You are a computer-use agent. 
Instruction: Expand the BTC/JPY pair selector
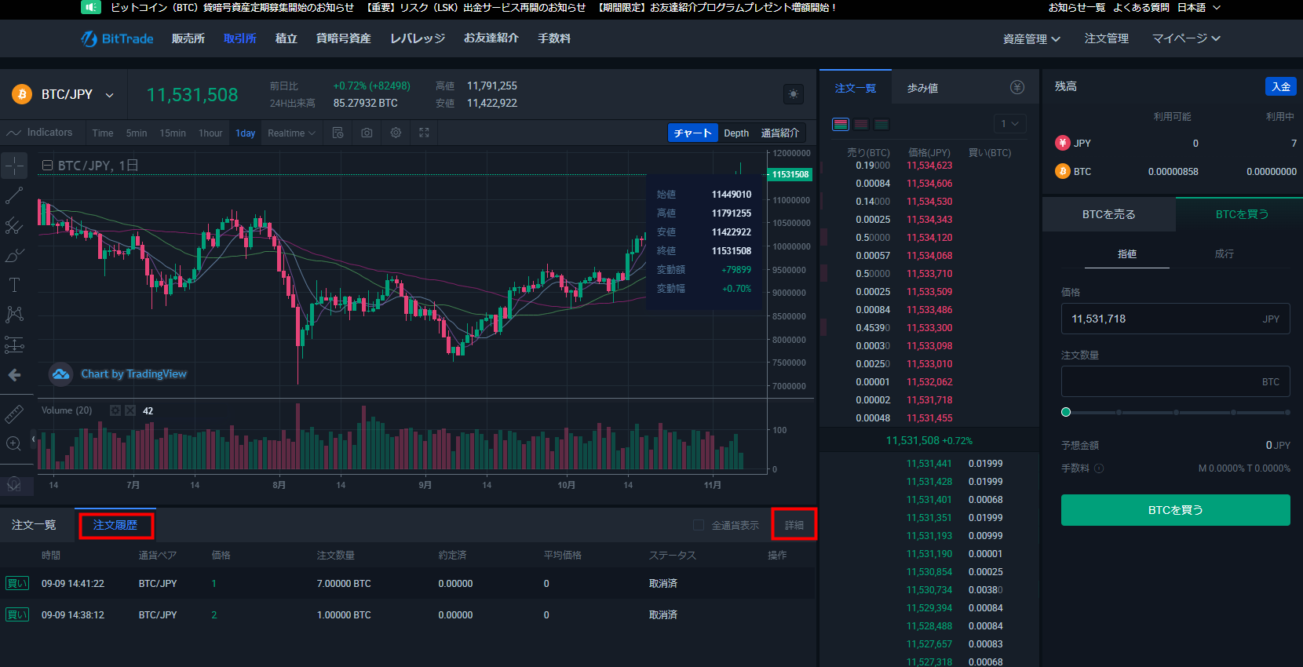(109, 95)
